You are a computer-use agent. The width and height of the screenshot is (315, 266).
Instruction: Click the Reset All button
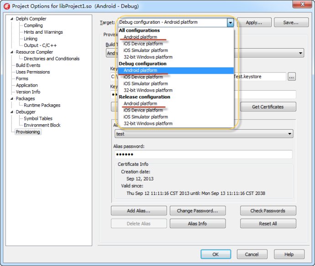tap(268, 224)
